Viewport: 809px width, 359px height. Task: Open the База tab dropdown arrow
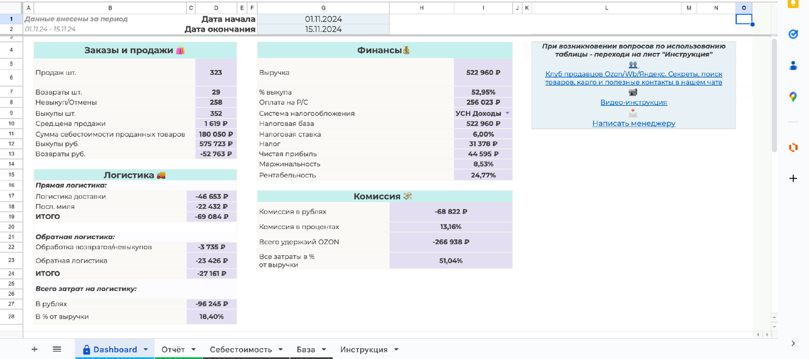[324, 350]
